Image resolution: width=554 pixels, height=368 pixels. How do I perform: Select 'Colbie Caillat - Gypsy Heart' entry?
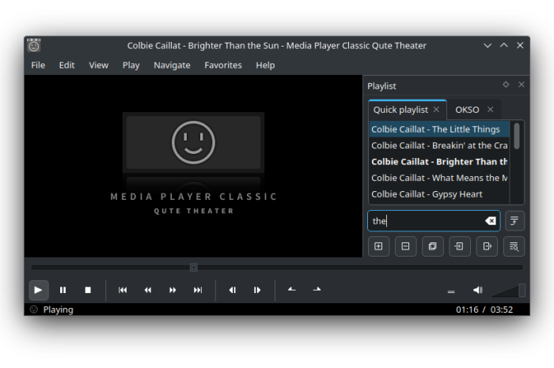(439, 194)
